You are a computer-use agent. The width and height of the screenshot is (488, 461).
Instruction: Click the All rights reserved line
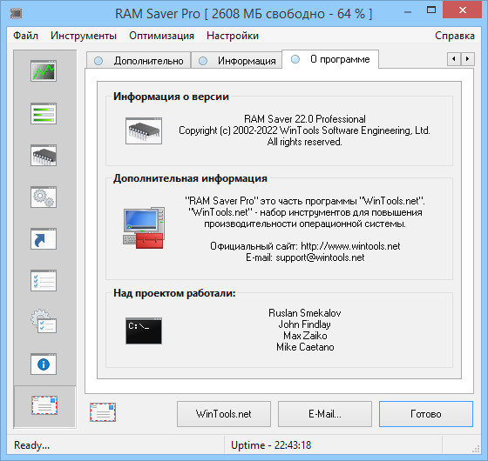tap(304, 142)
